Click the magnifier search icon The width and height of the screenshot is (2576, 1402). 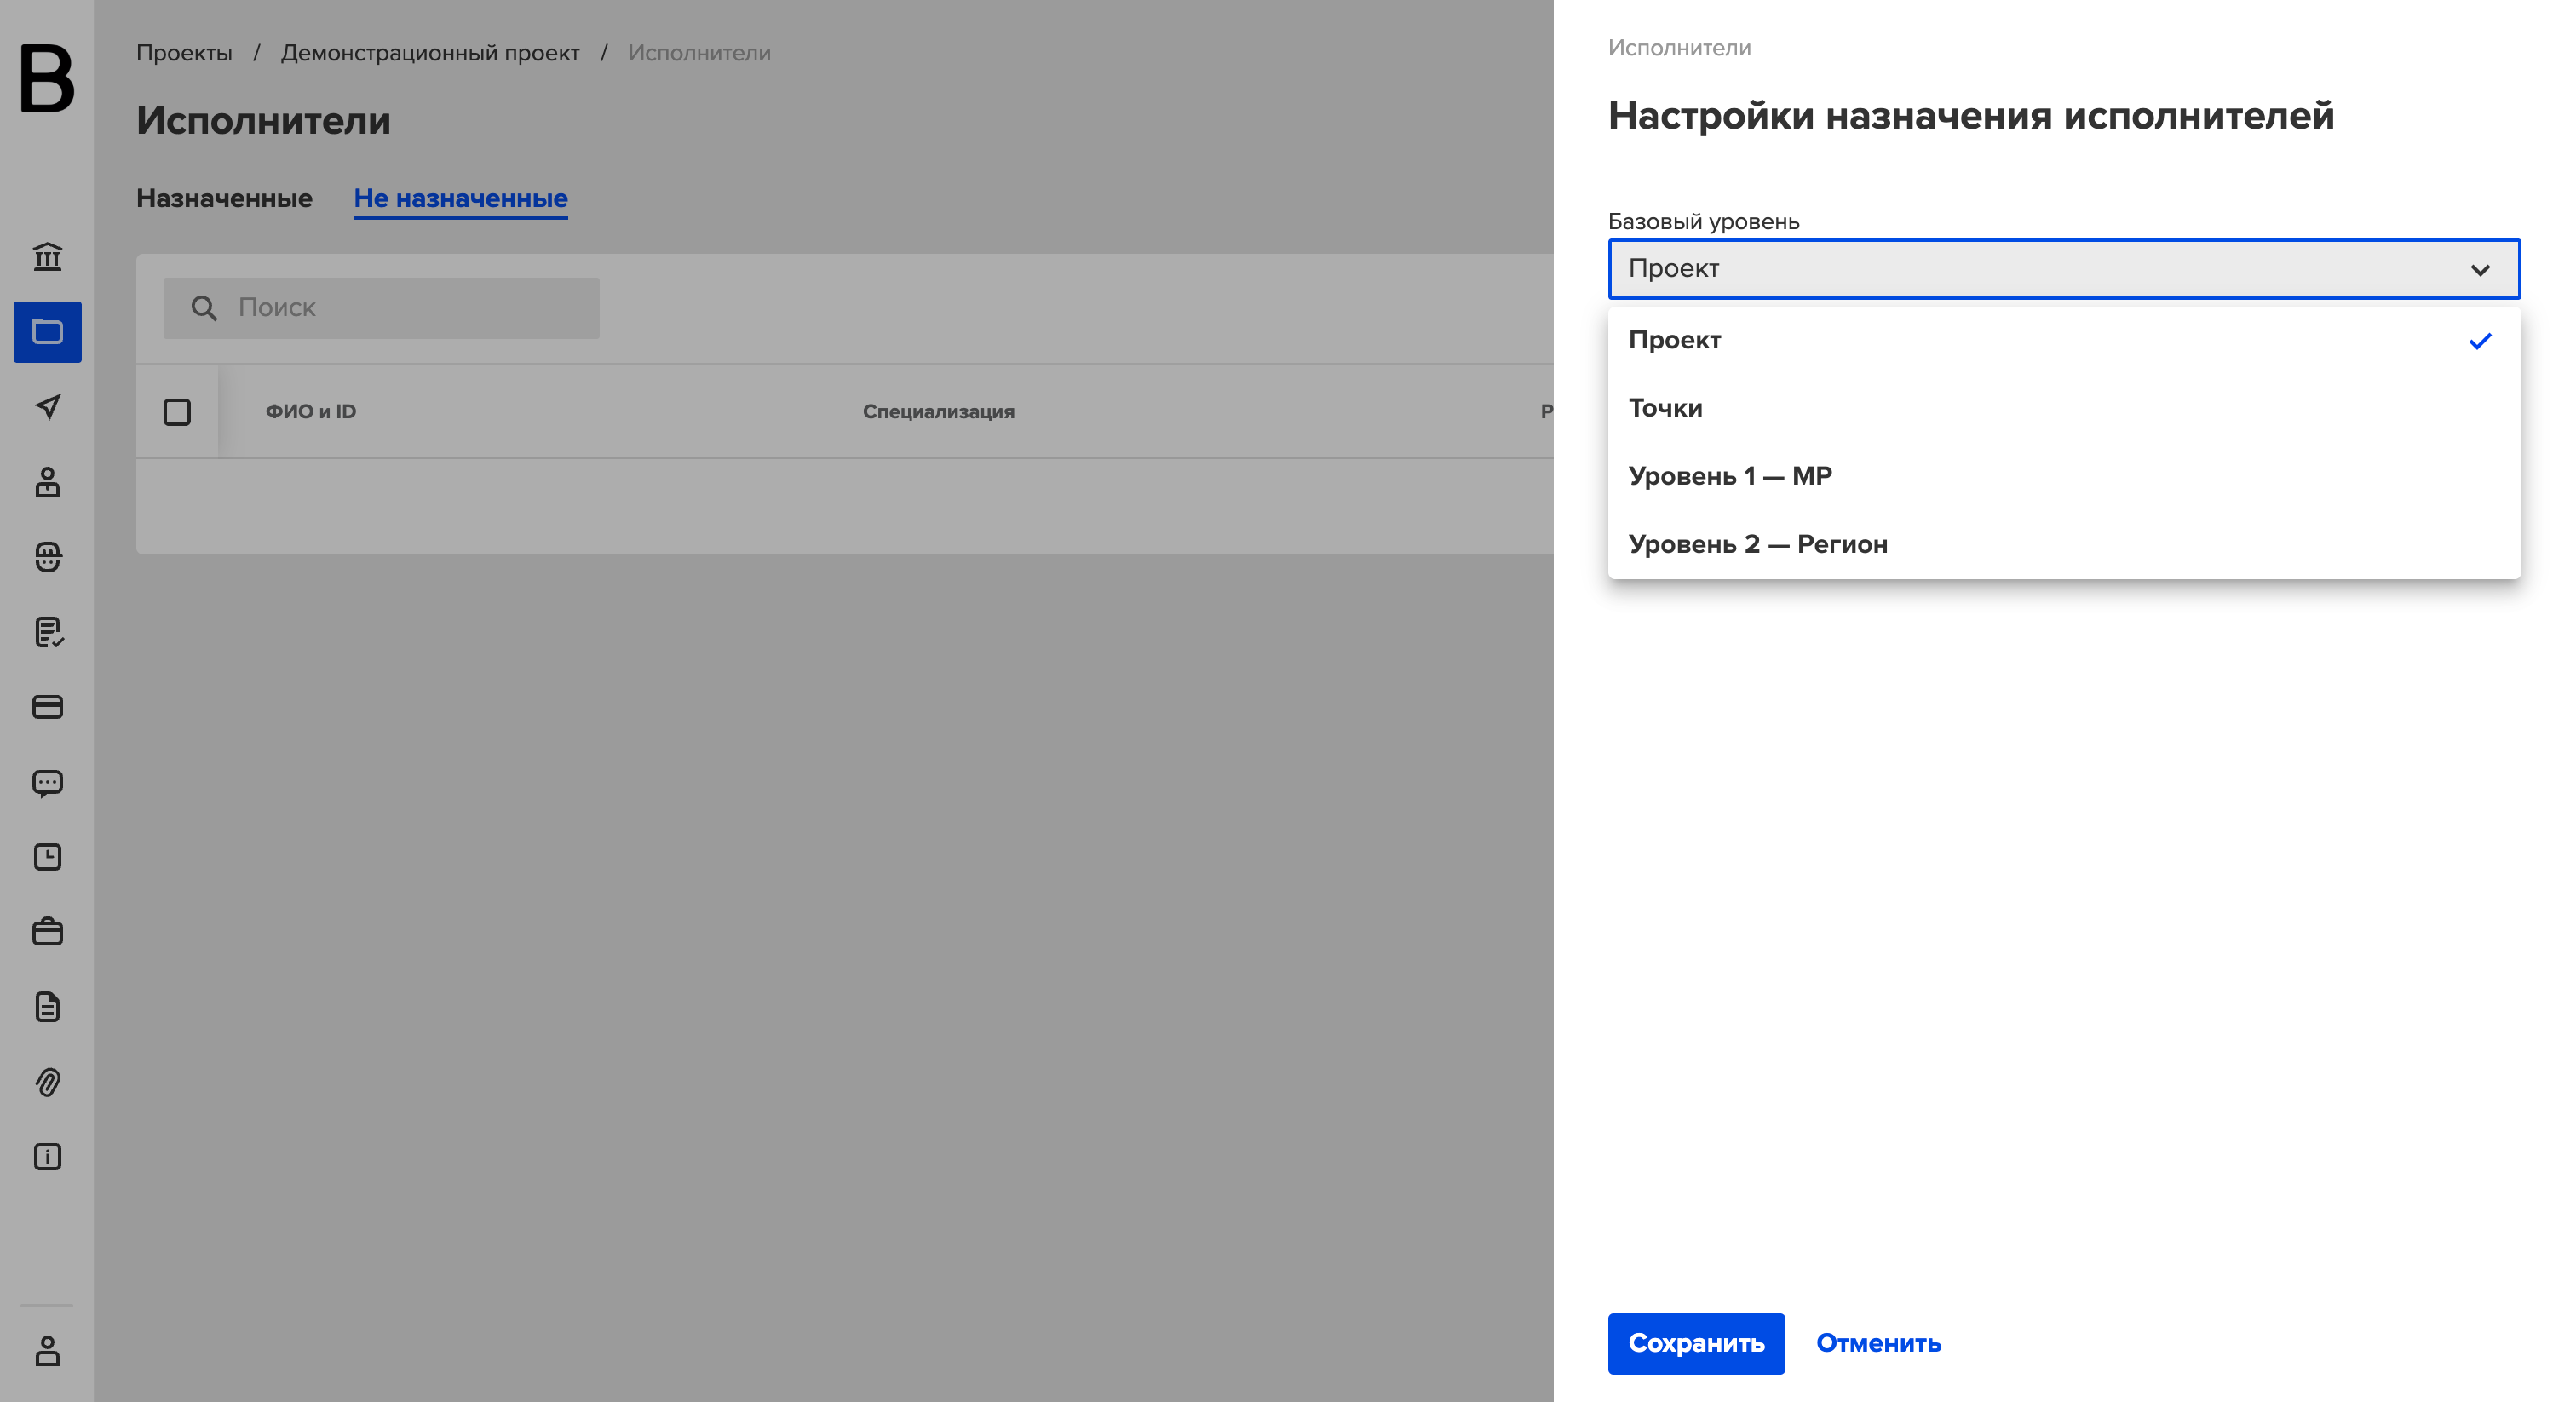[x=204, y=308]
